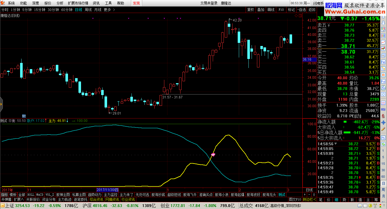The height and width of the screenshot is (209, 387).
Task: Open the 功能 menu
Action: pos(24,3)
